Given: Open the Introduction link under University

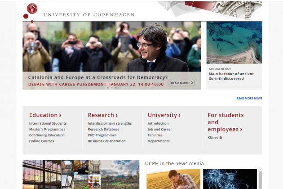Looking at the screenshot, I should (158, 123).
